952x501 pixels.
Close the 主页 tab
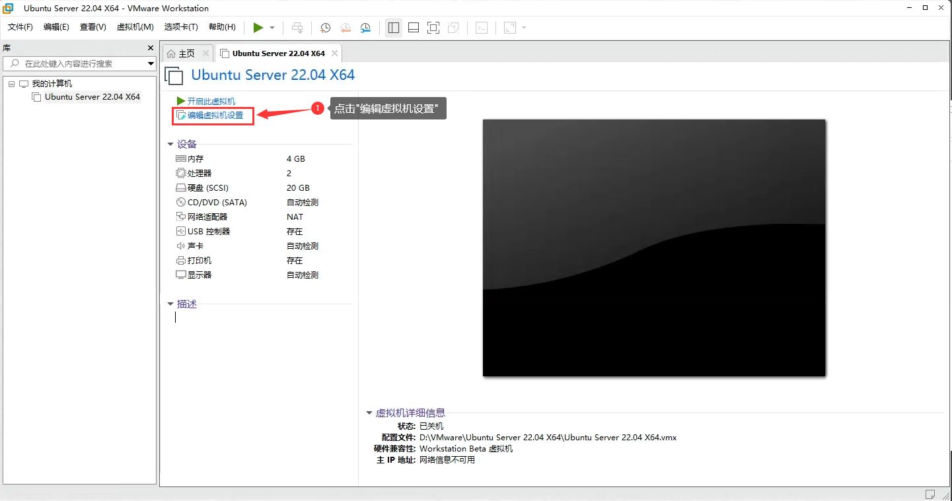point(205,53)
